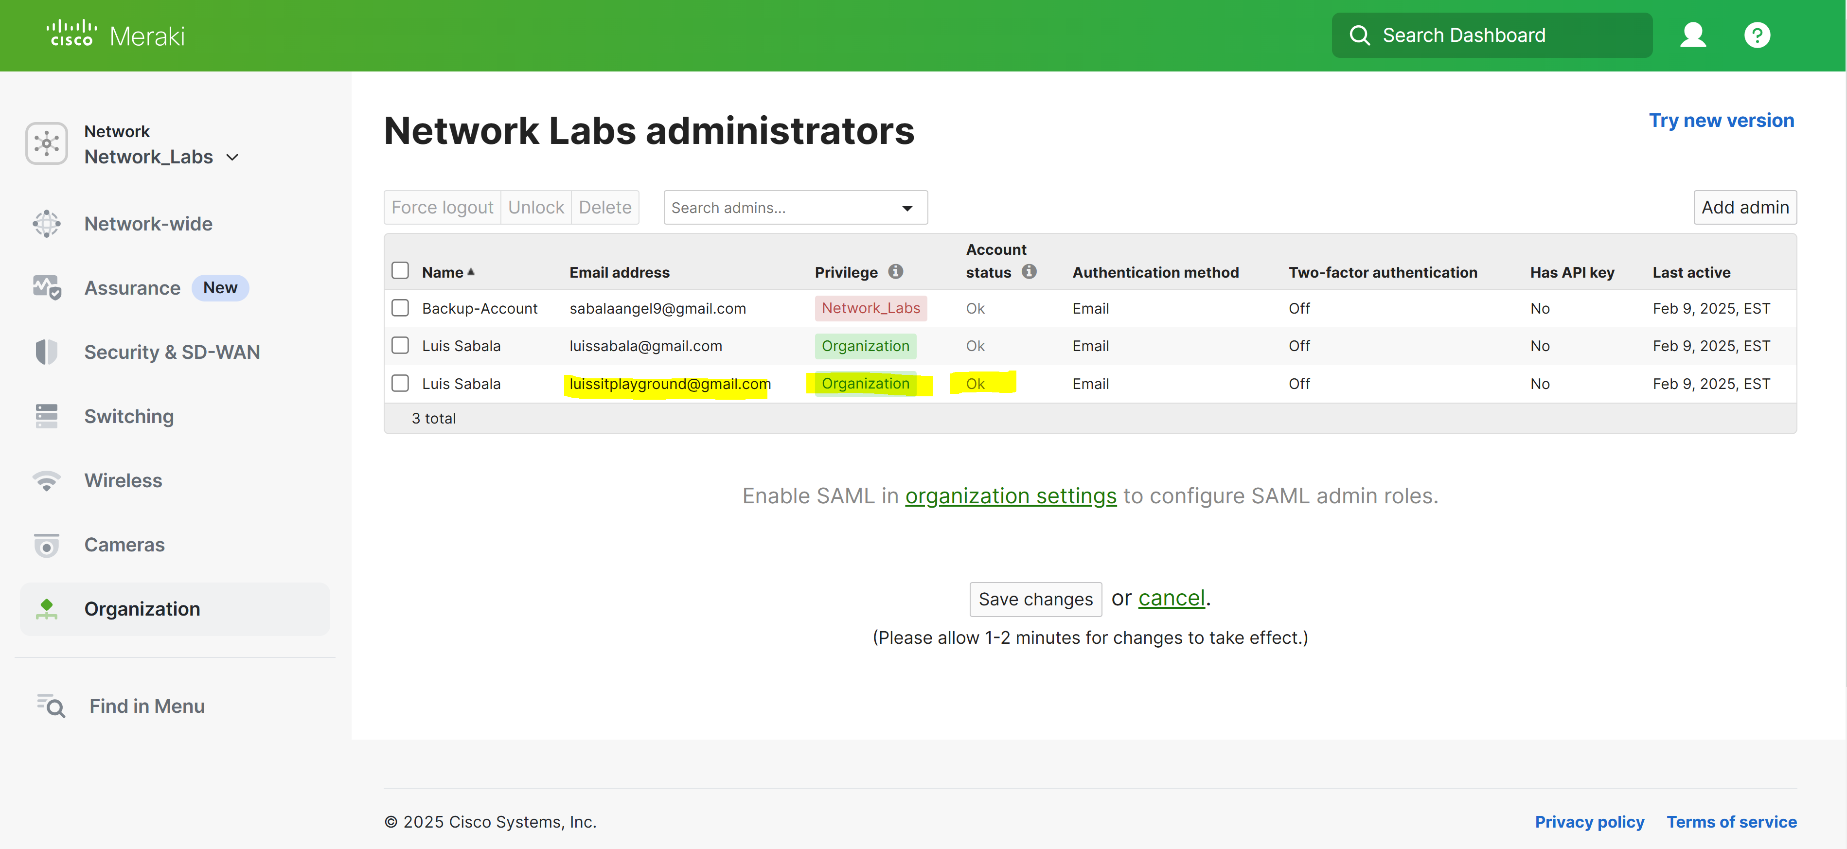Image resolution: width=1847 pixels, height=849 pixels.
Task: Click the Network_Labs privilege tag
Action: click(x=870, y=308)
